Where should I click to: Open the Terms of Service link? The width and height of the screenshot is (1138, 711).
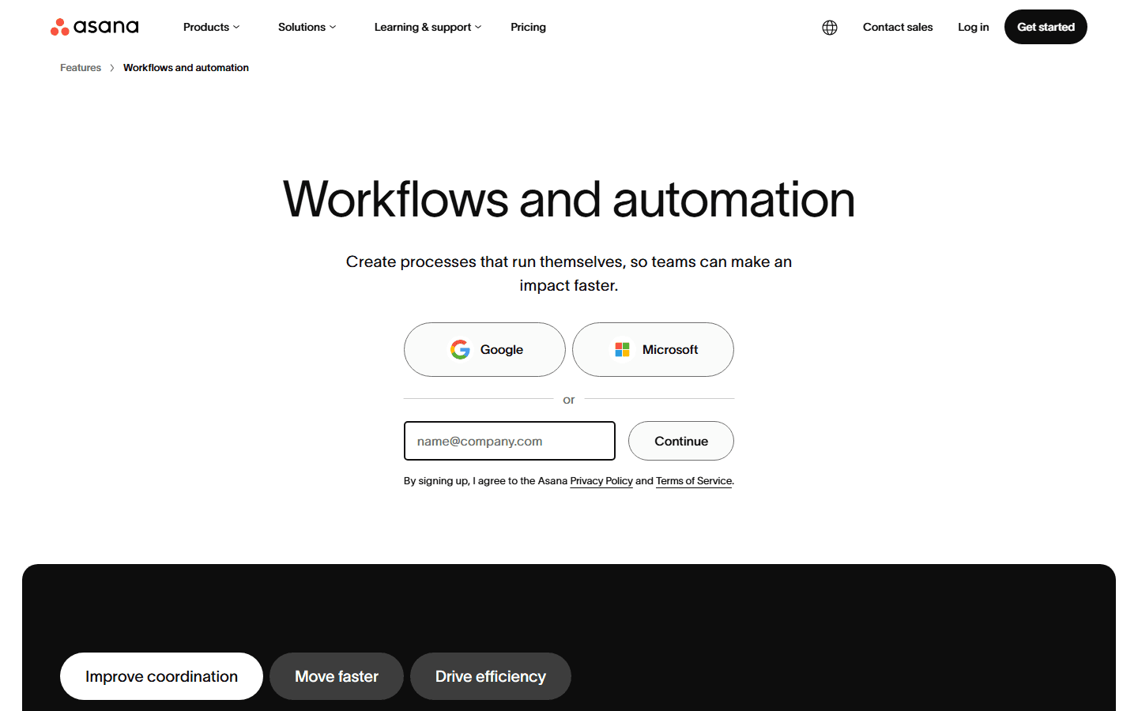694,481
